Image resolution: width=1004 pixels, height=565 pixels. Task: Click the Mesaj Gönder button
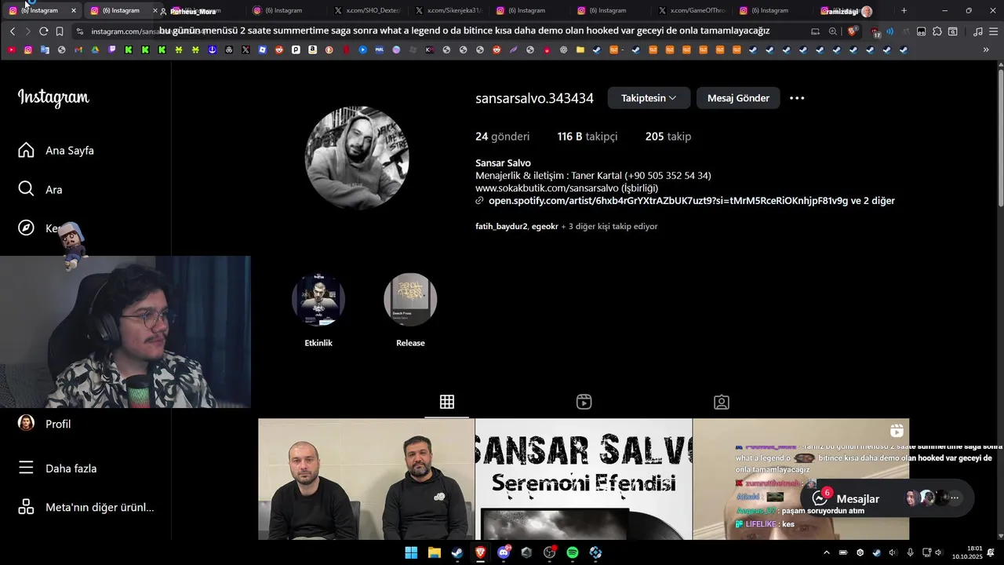pos(738,98)
